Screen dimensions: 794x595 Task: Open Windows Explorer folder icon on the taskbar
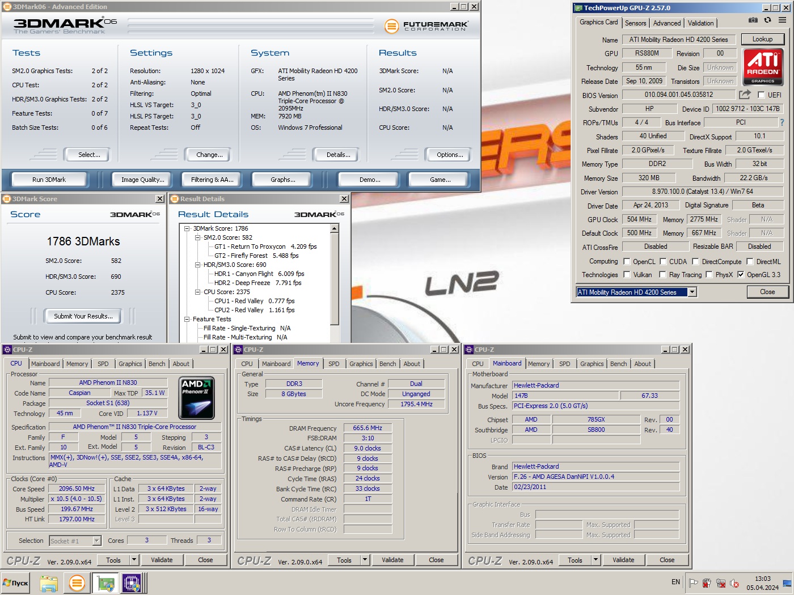[x=49, y=583]
